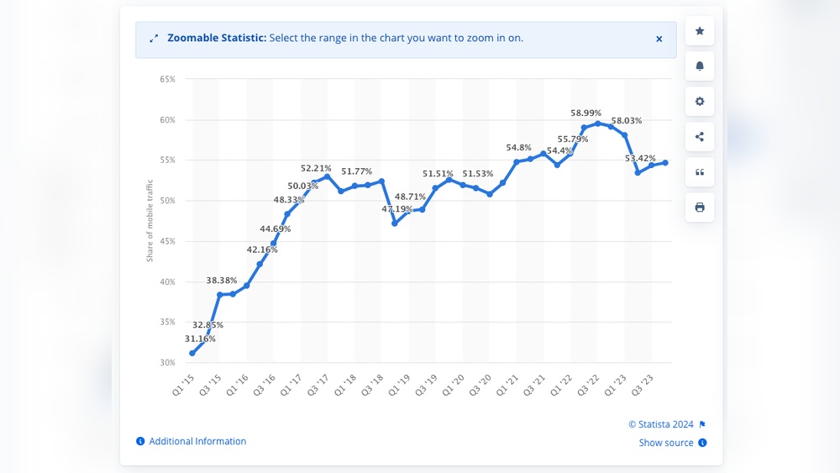840x473 pixels.
Task: Click the share icon
Action: [700, 137]
